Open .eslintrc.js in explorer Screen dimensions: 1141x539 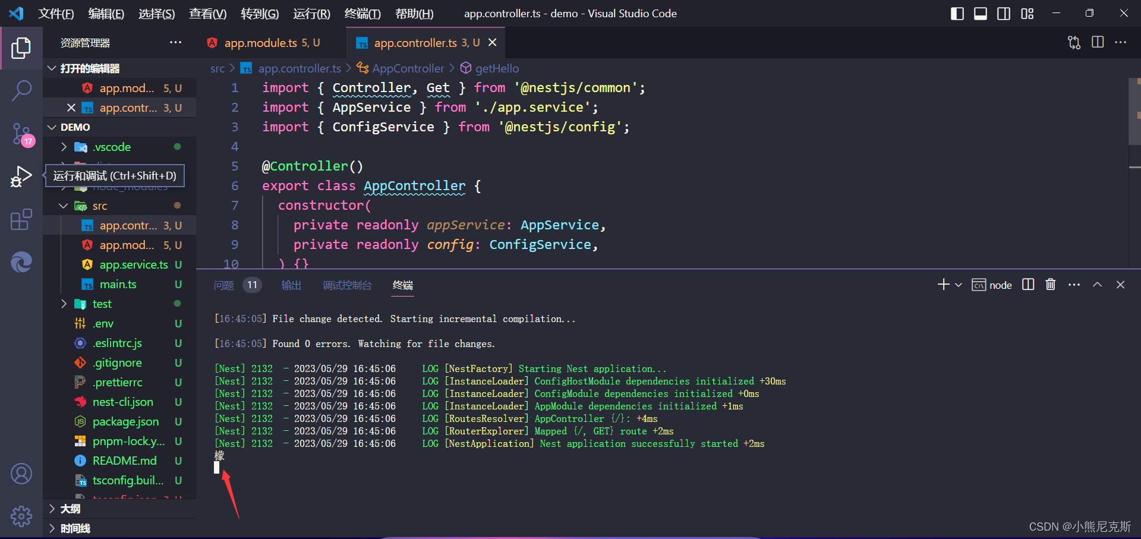pos(119,343)
